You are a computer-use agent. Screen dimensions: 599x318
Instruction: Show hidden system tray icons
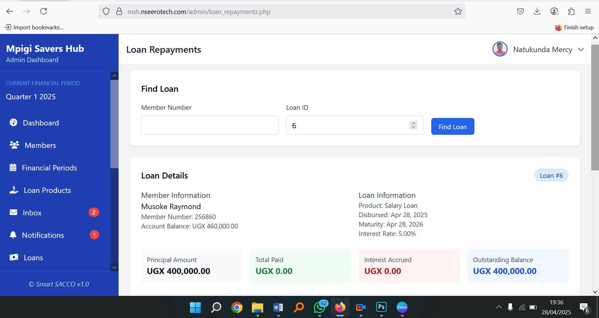(499, 307)
